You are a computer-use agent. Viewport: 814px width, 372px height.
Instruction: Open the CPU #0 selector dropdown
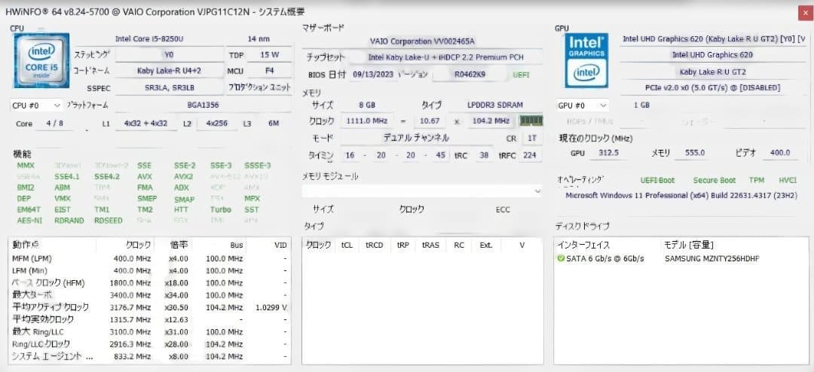click(x=36, y=105)
